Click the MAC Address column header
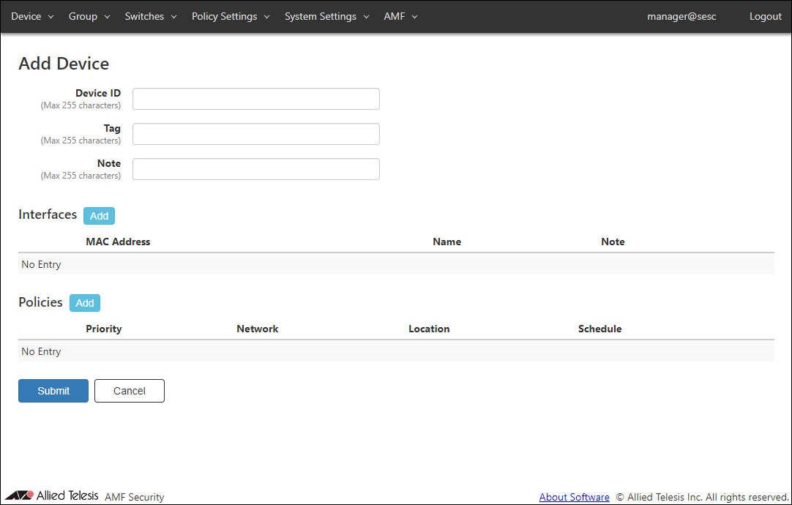 [x=118, y=242]
